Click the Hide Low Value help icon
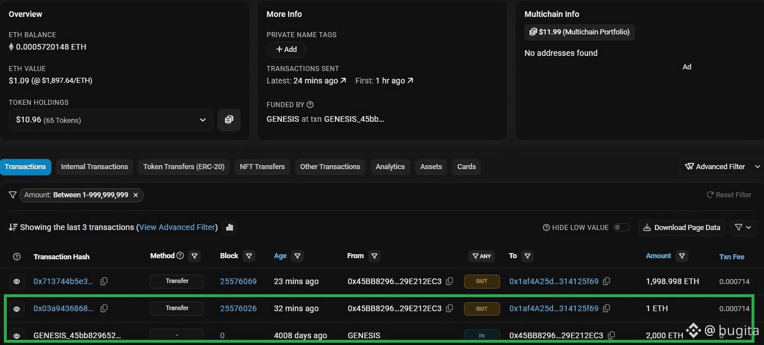 point(546,228)
